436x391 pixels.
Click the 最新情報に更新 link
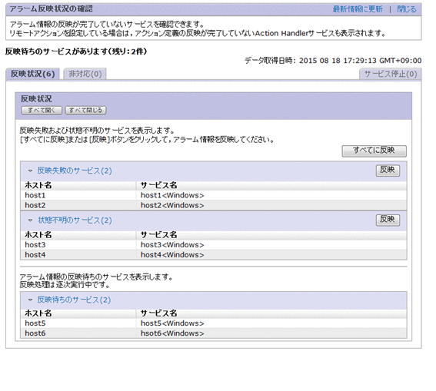[358, 9]
